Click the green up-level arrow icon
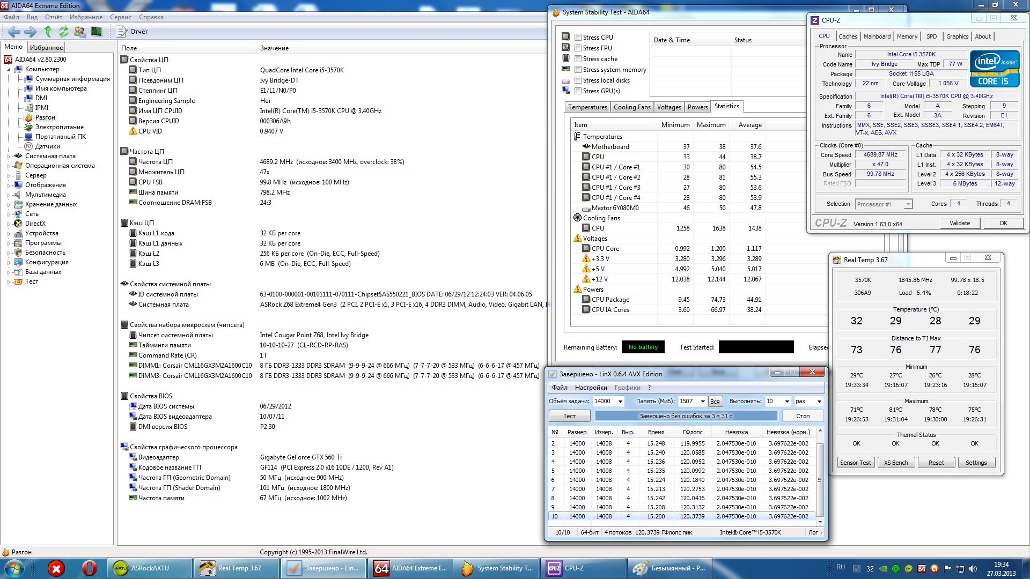 click(48, 32)
